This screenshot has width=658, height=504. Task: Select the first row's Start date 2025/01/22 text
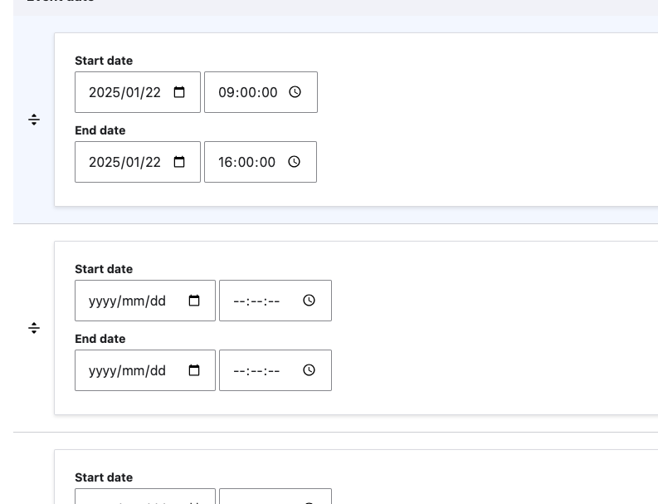click(x=124, y=92)
